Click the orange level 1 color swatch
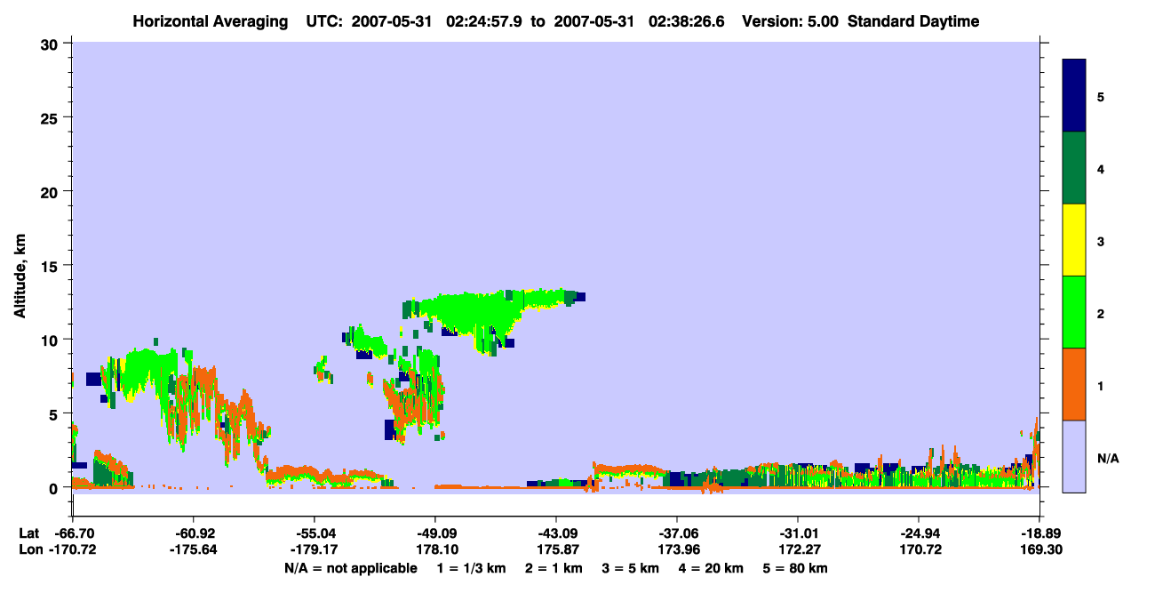This screenshot has height=593, width=1155. [x=1074, y=384]
